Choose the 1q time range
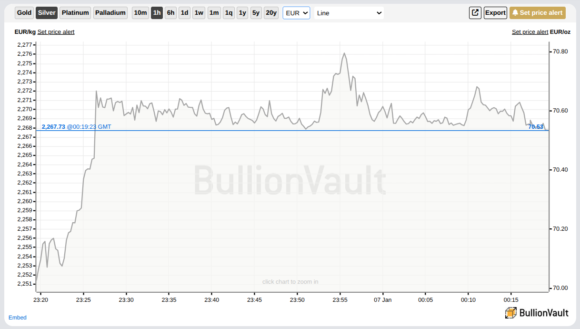 coord(229,13)
